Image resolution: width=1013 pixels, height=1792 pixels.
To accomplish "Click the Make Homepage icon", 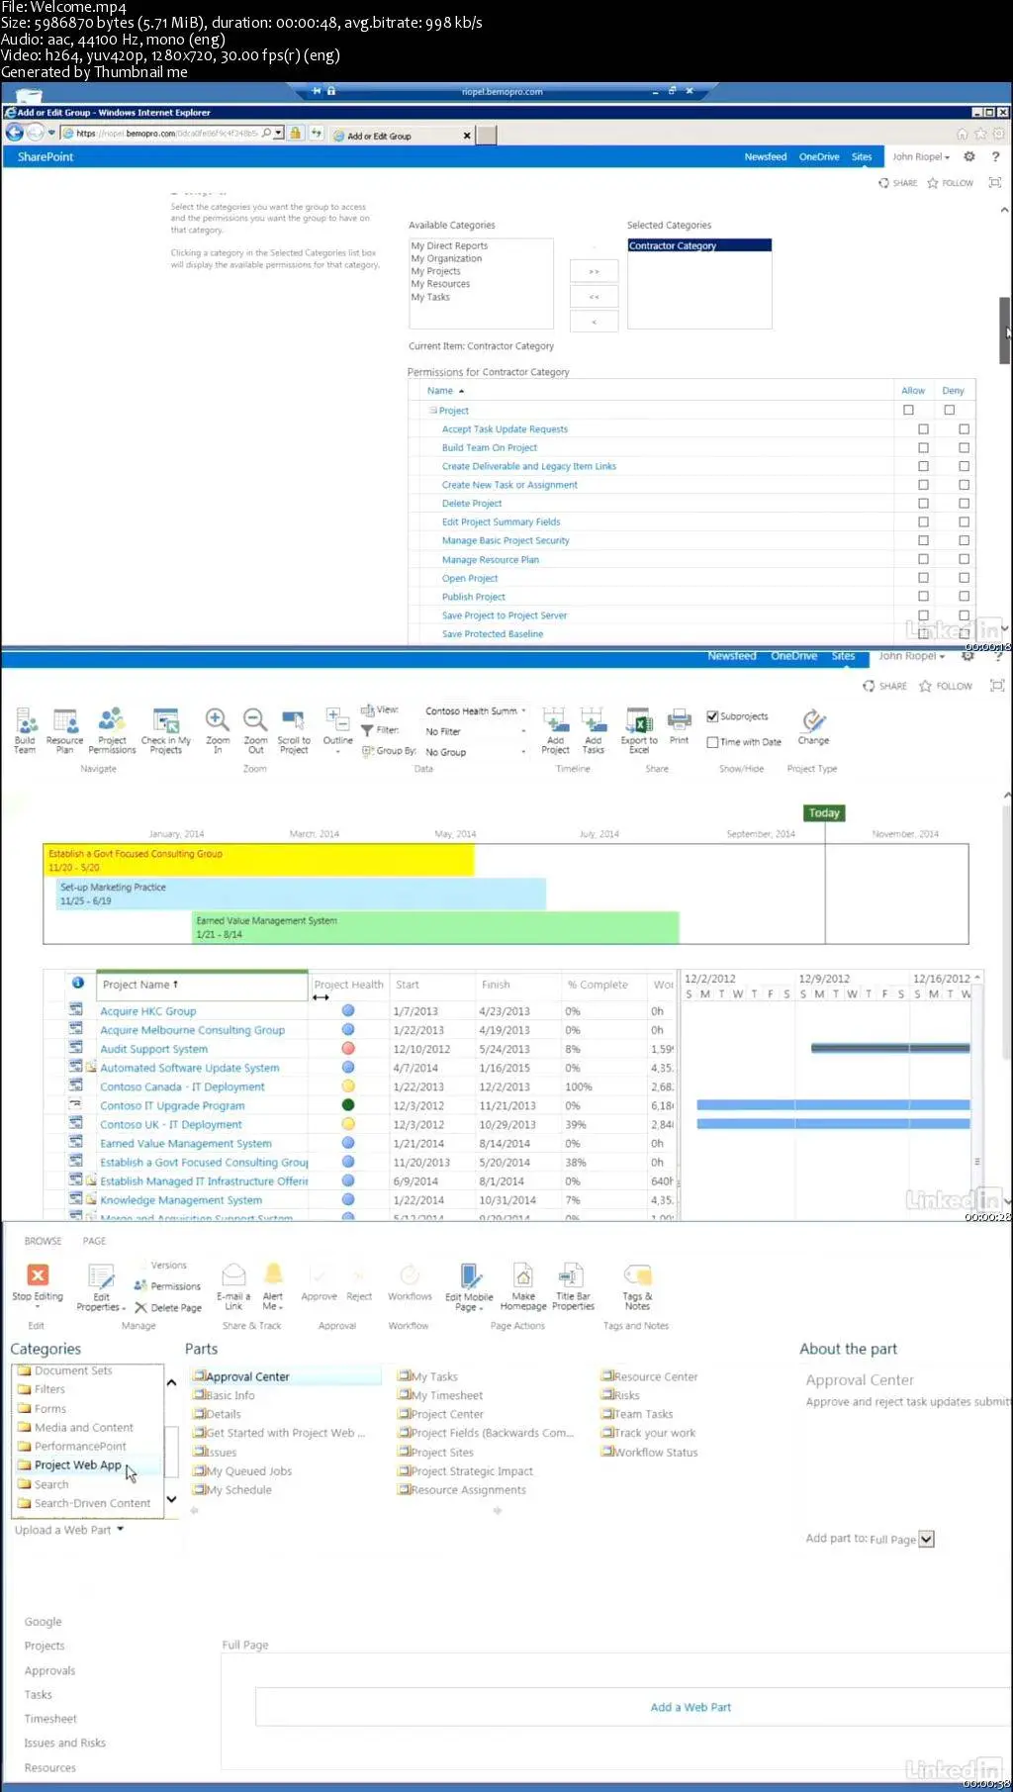I will (x=523, y=1275).
